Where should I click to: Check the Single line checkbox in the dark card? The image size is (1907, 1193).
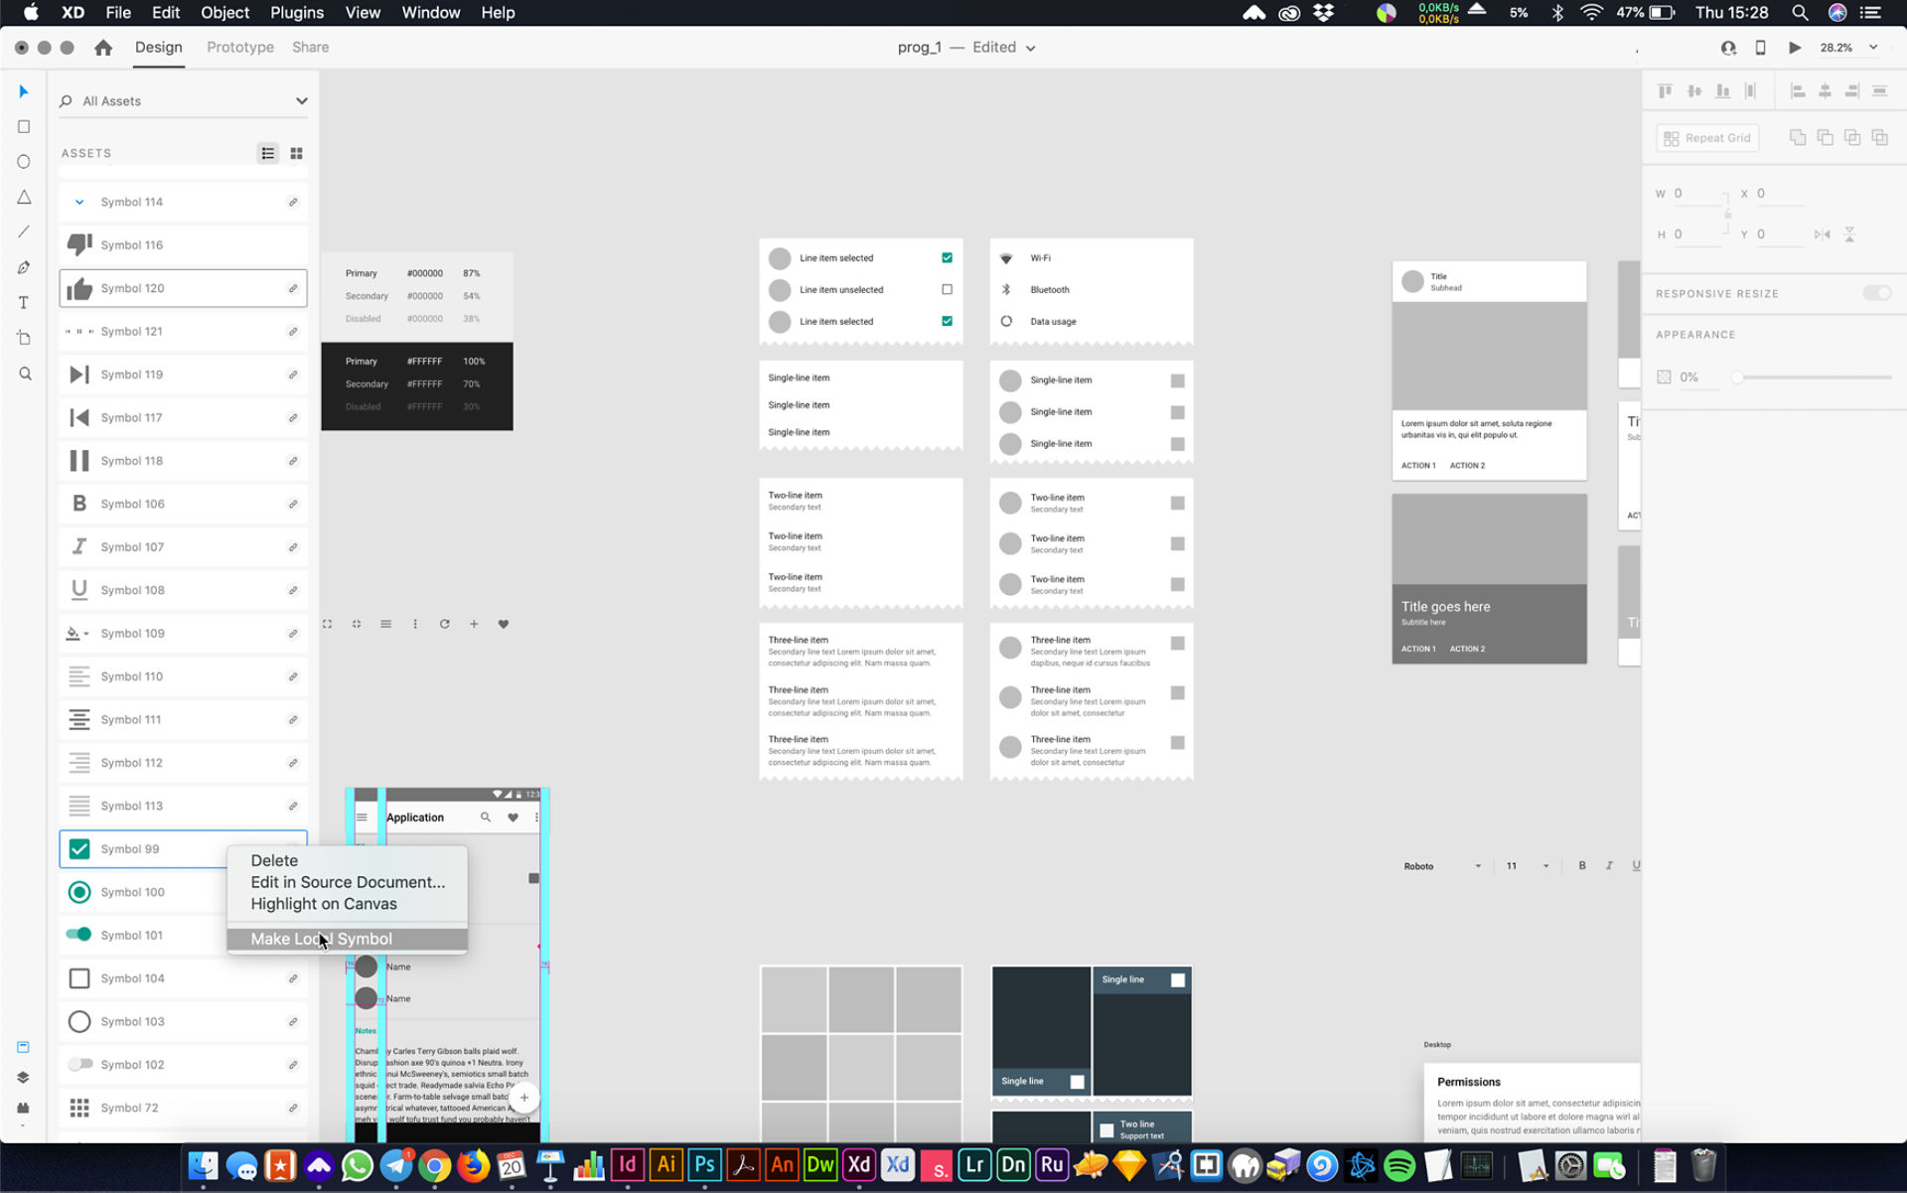point(1178,979)
